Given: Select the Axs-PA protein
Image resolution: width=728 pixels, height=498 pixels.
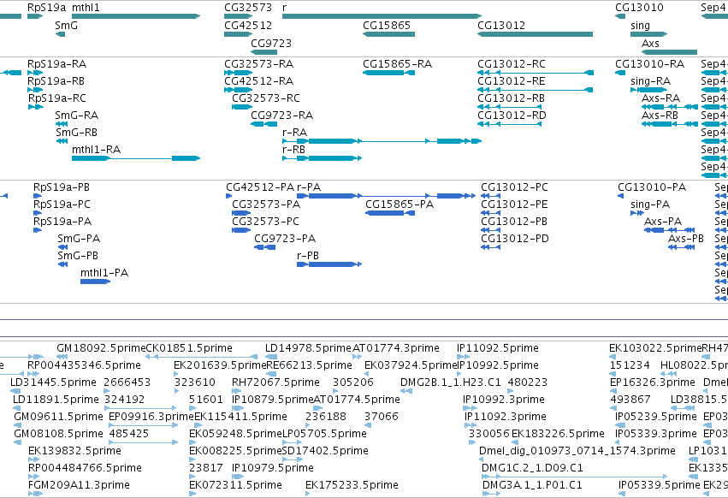Looking at the screenshot, I should tap(670, 230).
